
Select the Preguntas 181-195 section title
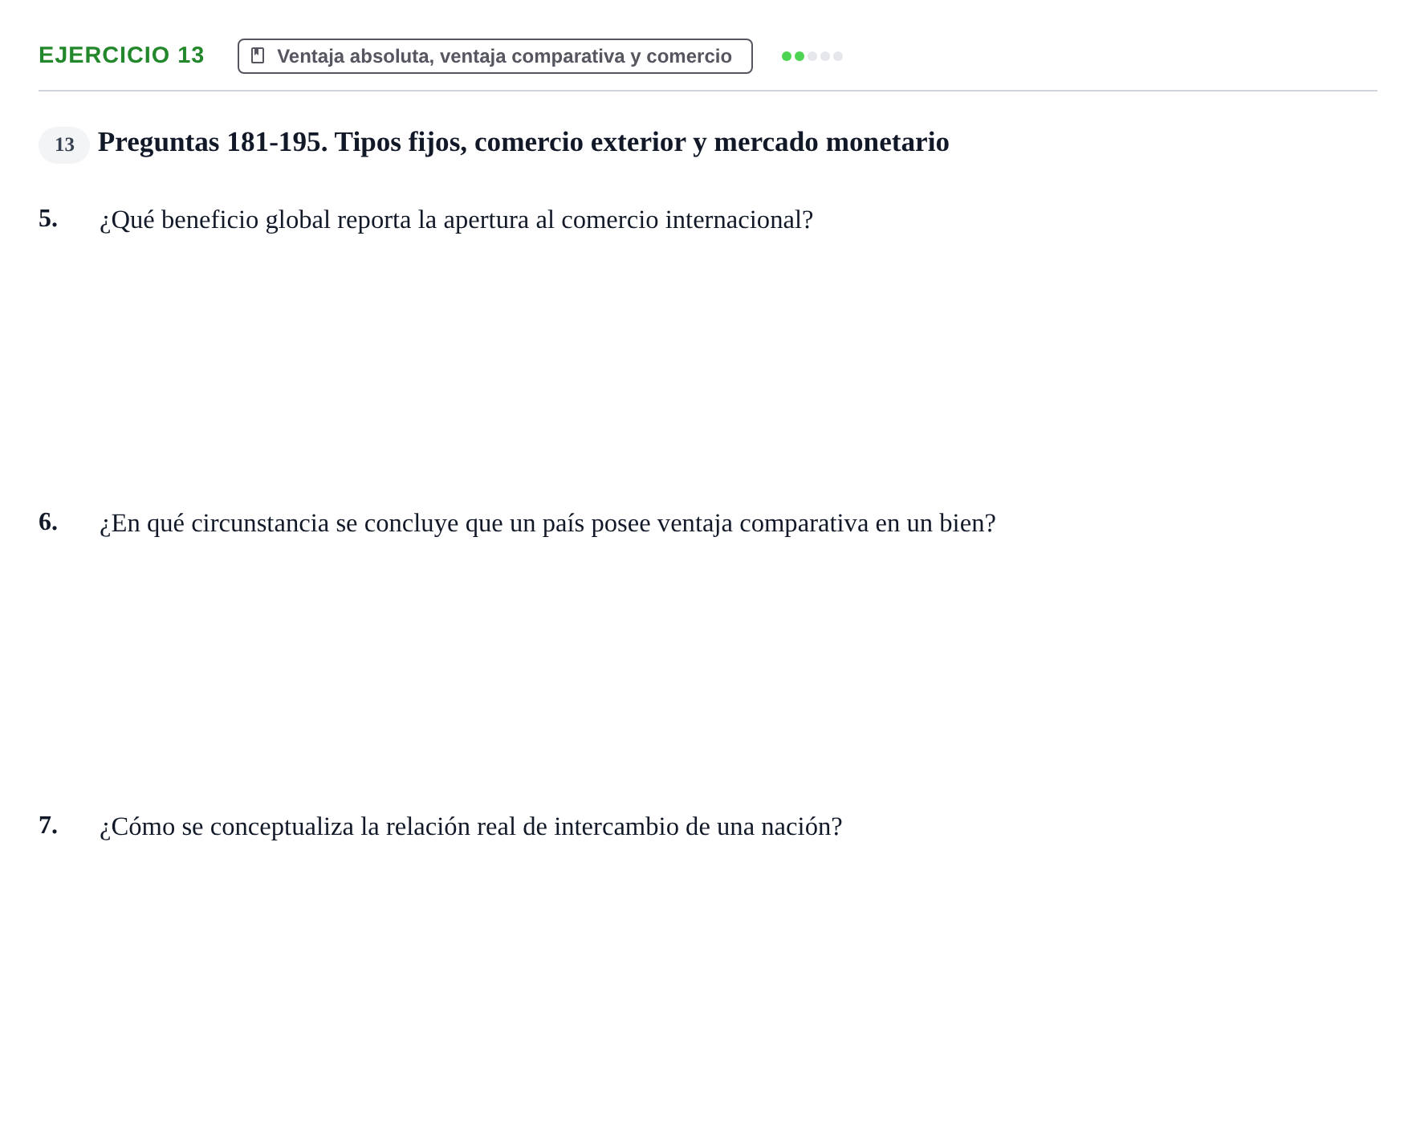click(x=523, y=142)
